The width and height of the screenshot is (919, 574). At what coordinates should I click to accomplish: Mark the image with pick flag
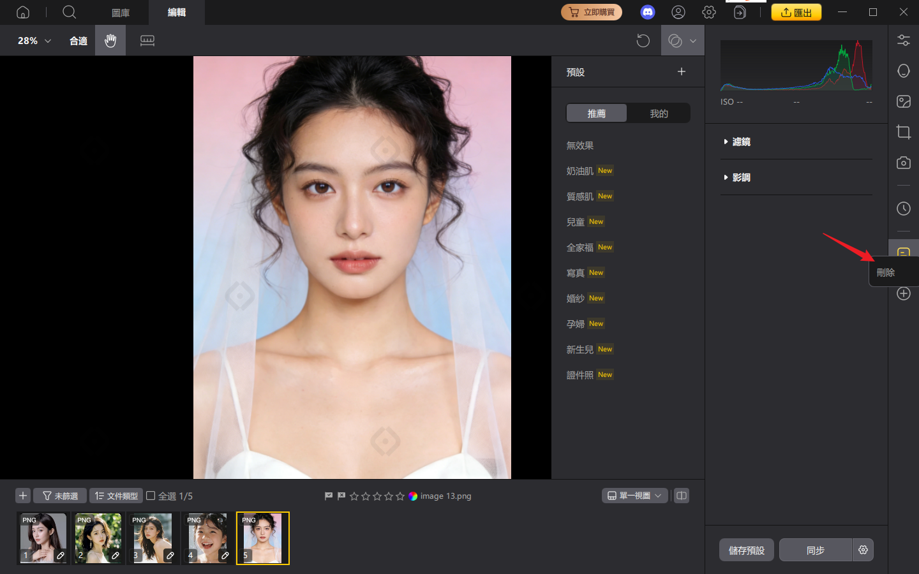click(329, 496)
